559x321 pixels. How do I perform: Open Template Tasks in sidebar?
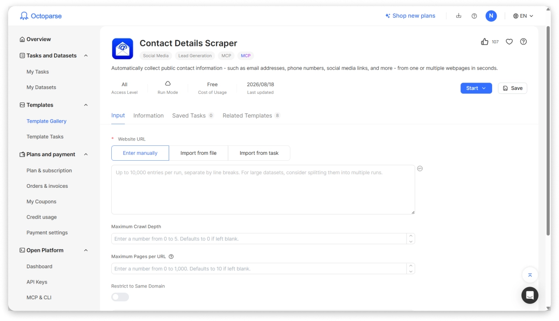[45, 136]
